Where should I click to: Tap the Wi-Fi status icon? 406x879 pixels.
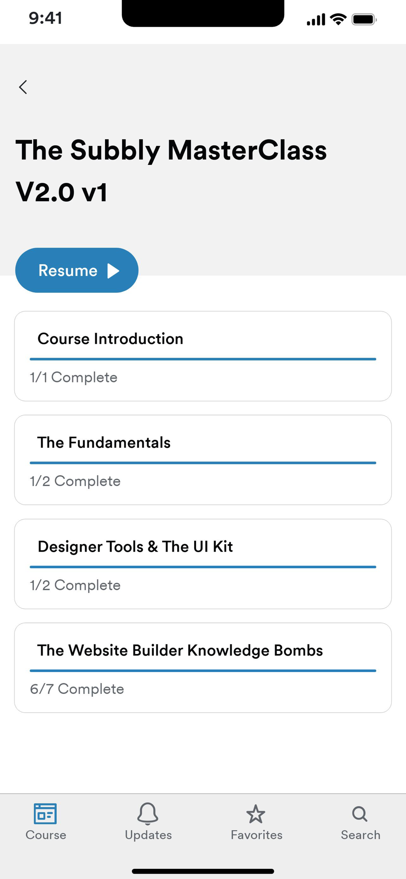point(338,19)
